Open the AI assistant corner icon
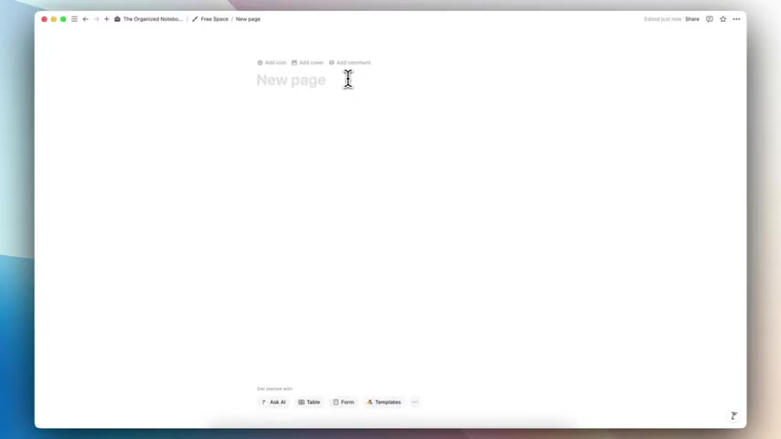This screenshot has height=439, width=781. (x=733, y=415)
